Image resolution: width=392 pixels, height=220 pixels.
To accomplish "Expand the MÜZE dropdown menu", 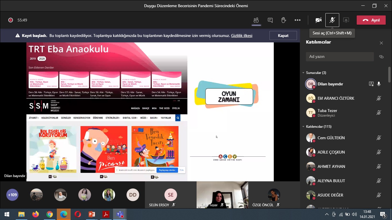I will [x=144, y=118].
